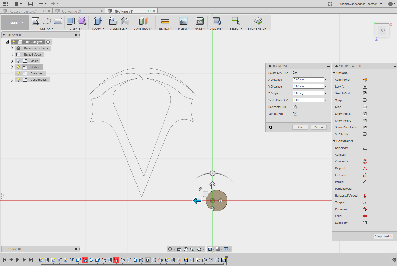Click the Horizontal Flip icon in Insert SVG
This screenshot has height=266, width=397.
(x=295, y=107)
